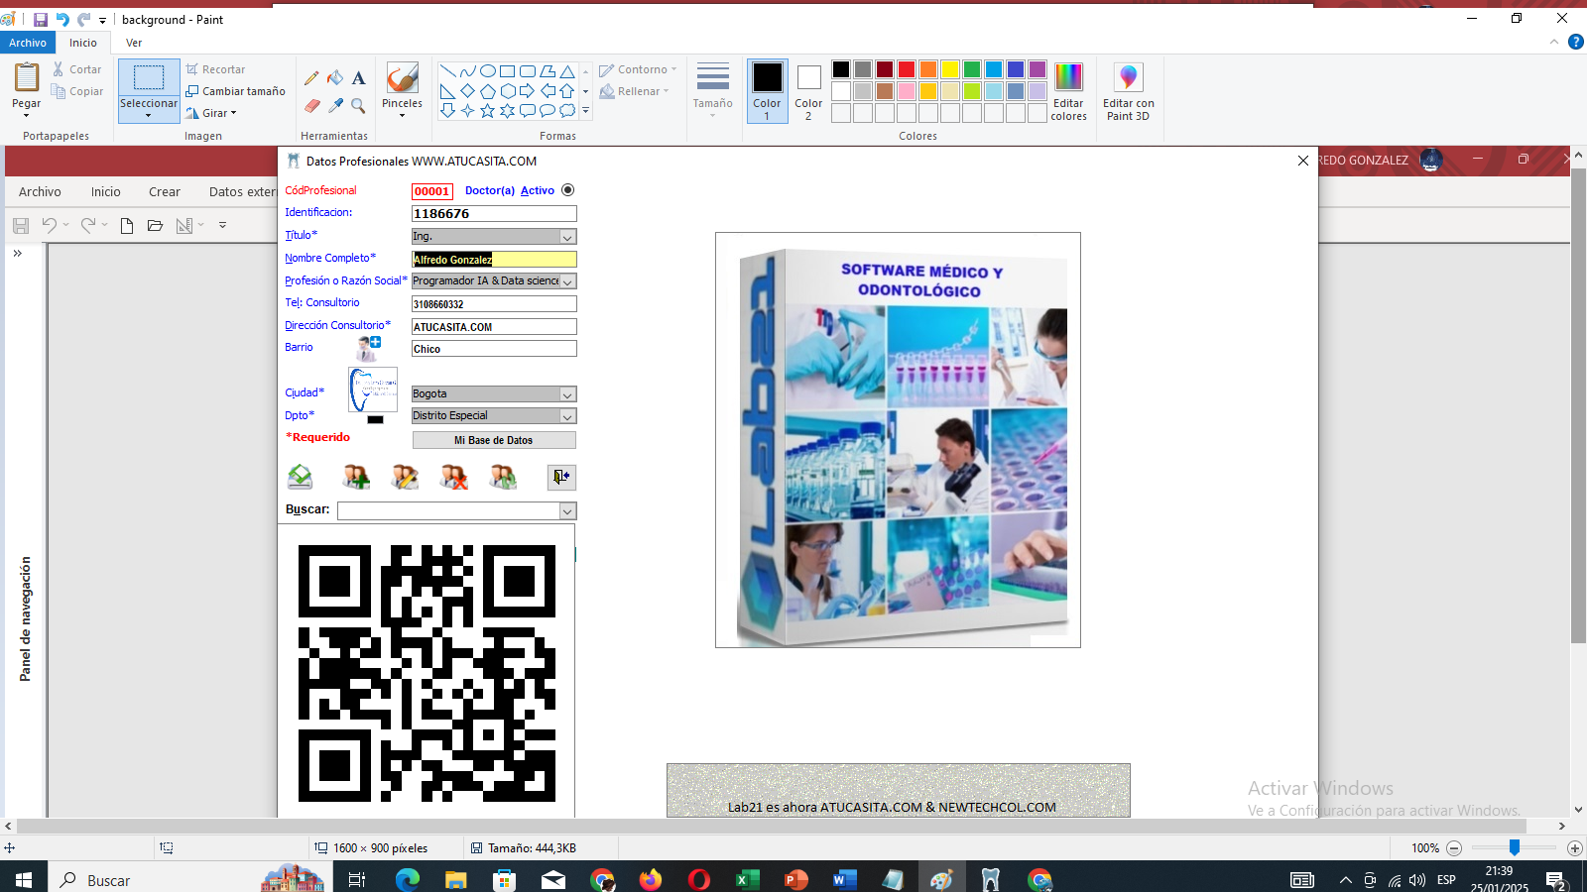Screen dimensions: 1587x892
Task: Select Color 1 box
Action: point(767,91)
